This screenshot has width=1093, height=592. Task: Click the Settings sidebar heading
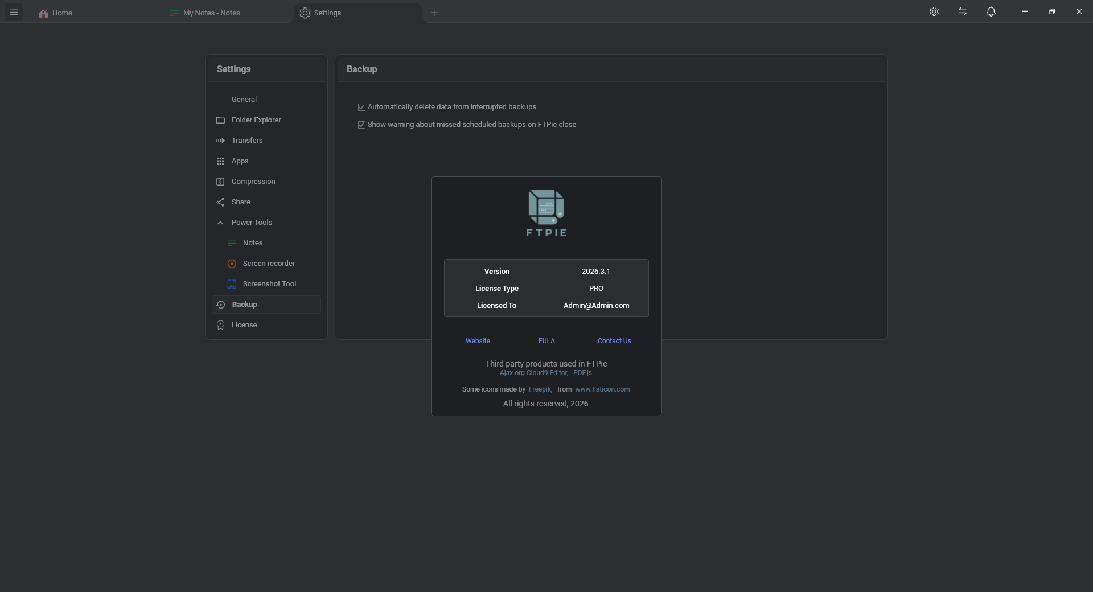pos(234,69)
